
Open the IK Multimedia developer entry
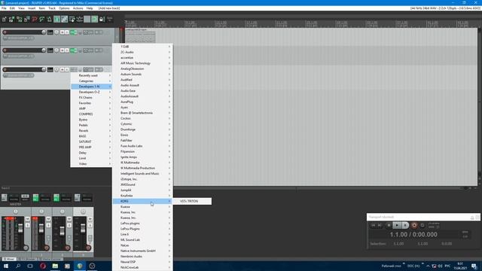(x=142, y=163)
